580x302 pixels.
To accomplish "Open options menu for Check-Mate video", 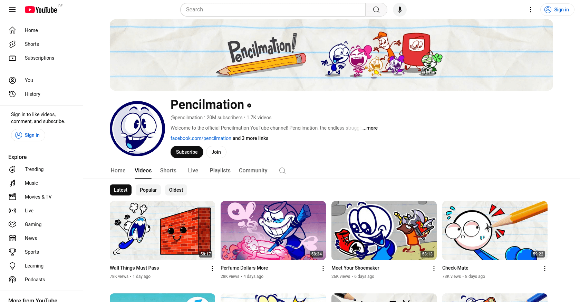I will coord(545,269).
